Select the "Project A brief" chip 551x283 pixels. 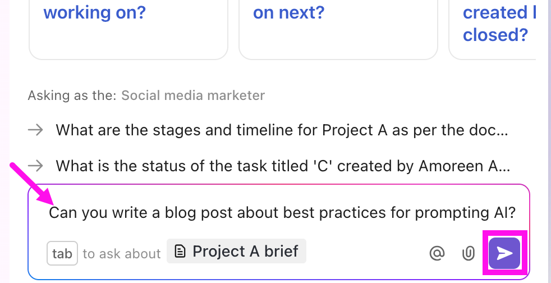pyautogui.click(x=237, y=252)
